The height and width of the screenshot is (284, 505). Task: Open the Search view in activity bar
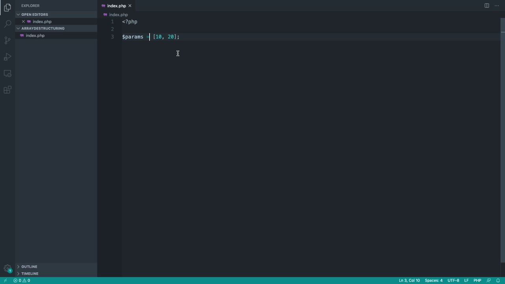(x=7, y=24)
